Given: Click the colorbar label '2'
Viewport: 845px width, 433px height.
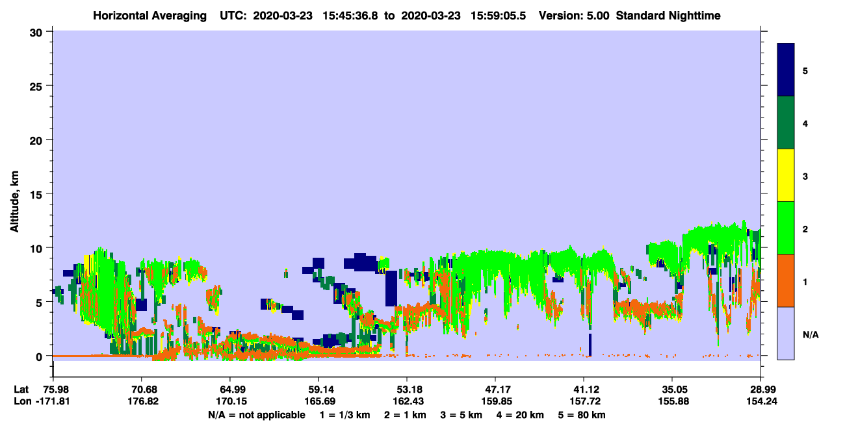Looking at the screenshot, I should [x=805, y=229].
